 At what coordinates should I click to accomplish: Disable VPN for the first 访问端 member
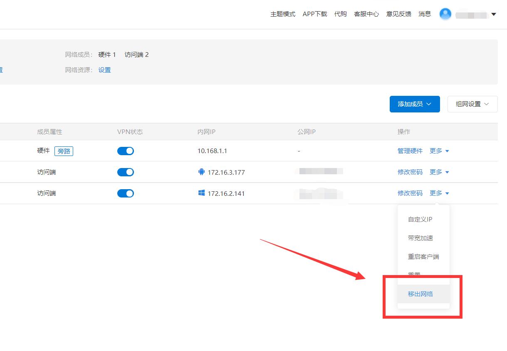tap(126, 172)
